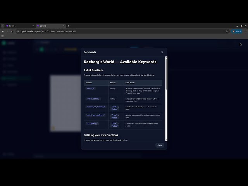View site information icon in address bar
Image resolution: width=248 pixels, height=186 pixels.
(18, 31)
